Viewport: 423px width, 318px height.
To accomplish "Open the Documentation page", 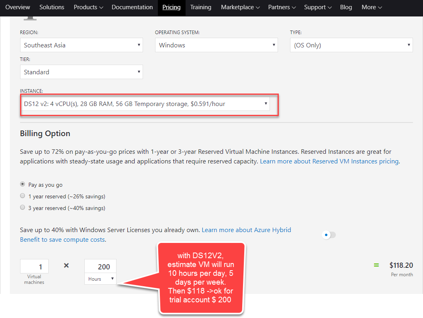I will [132, 7].
